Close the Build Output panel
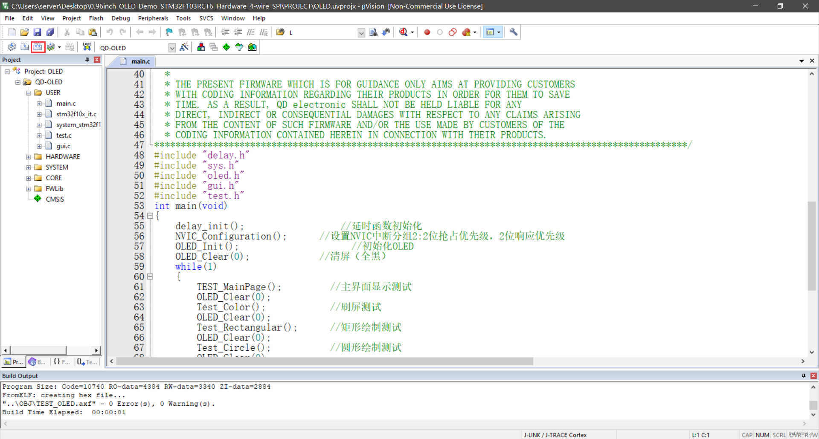819x439 pixels. (x=813, y=376)
